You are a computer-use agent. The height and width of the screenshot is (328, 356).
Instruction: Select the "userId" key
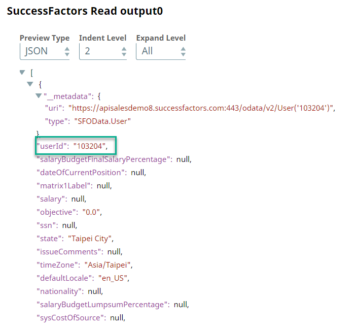point(51,146)
